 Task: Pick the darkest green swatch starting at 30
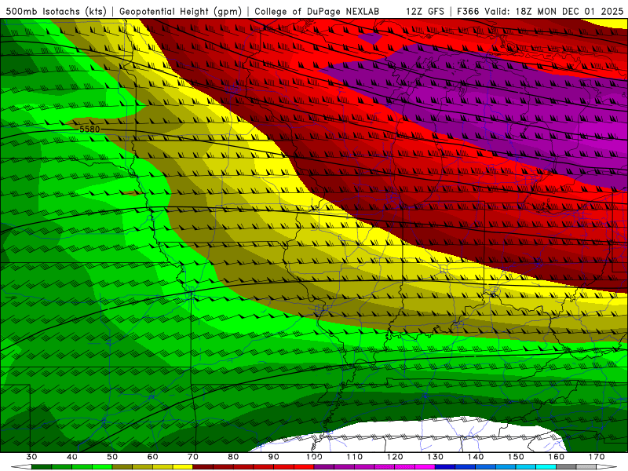(42, 467)
